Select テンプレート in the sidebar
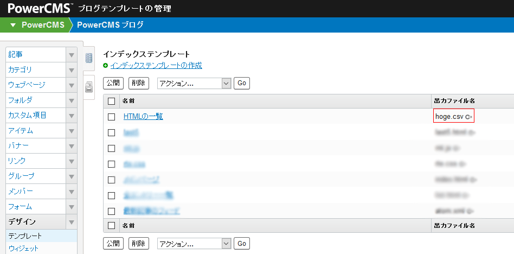This screenshot has height=254, width=514. [42, 236]
